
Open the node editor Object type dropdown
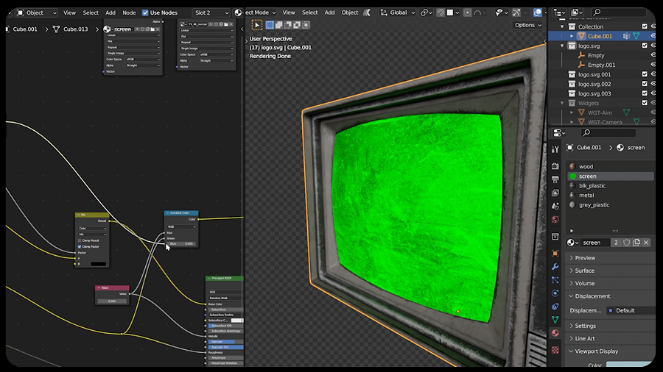pos(37,12)
